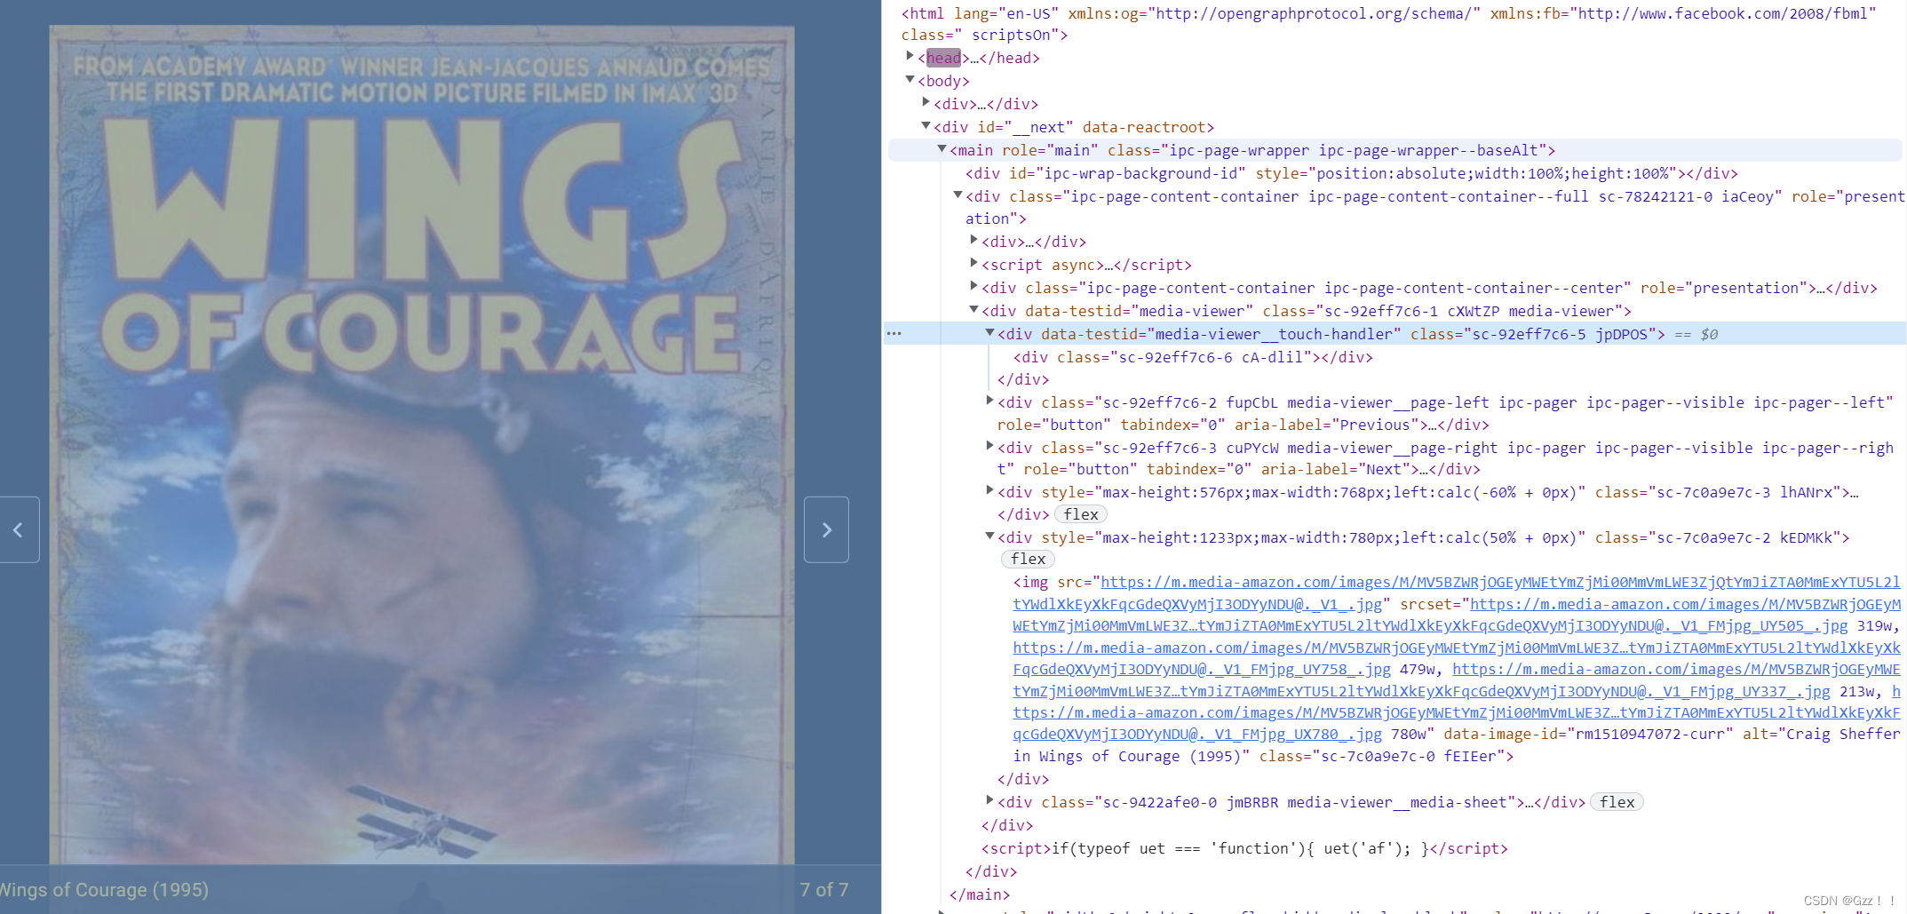Click flex badge next to lhANrx div
1907x914 pixels.
[1080, 514]
